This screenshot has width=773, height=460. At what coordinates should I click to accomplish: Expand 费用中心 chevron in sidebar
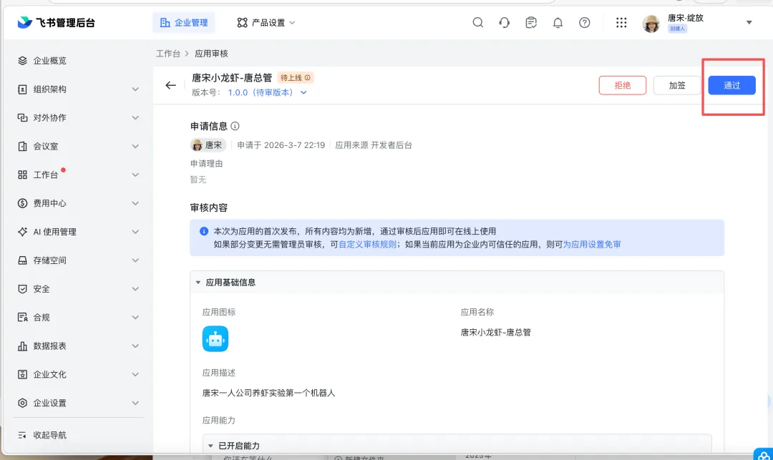coord(135,203)
